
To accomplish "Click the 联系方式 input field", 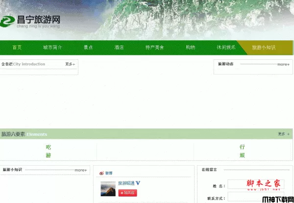I will pos(256,197).
